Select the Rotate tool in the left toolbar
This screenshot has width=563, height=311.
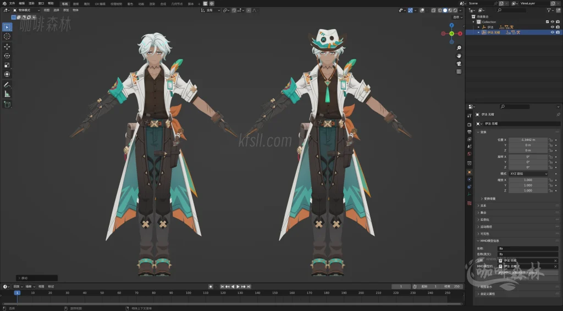[x=7, y=55]
